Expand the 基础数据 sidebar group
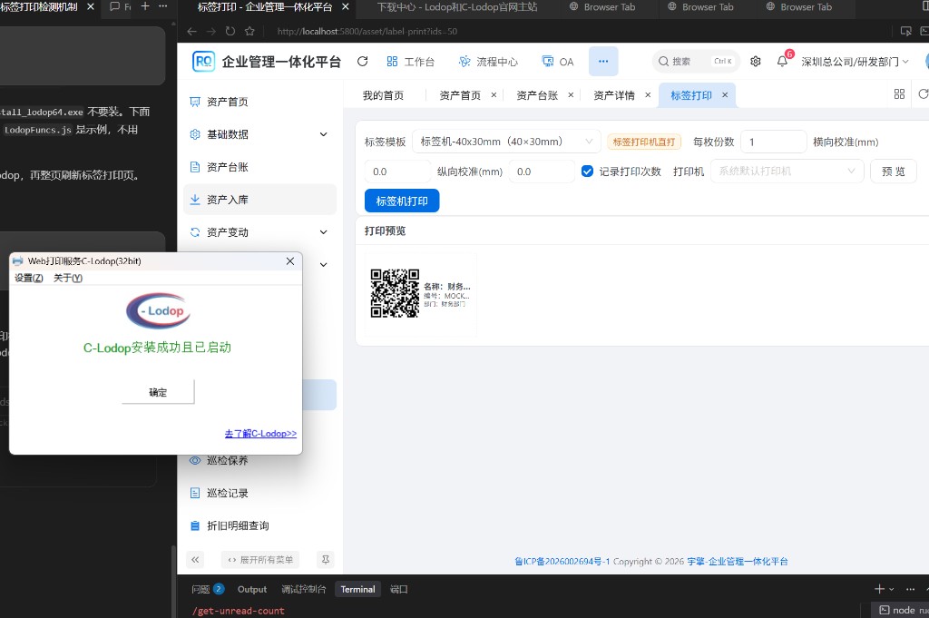The image size is (929, 618). pos(260,134)
